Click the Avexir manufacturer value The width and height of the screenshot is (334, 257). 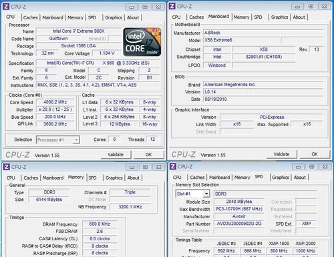coord(239,216)
